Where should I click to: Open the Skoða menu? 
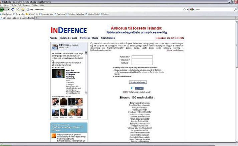tap(13, 5)
